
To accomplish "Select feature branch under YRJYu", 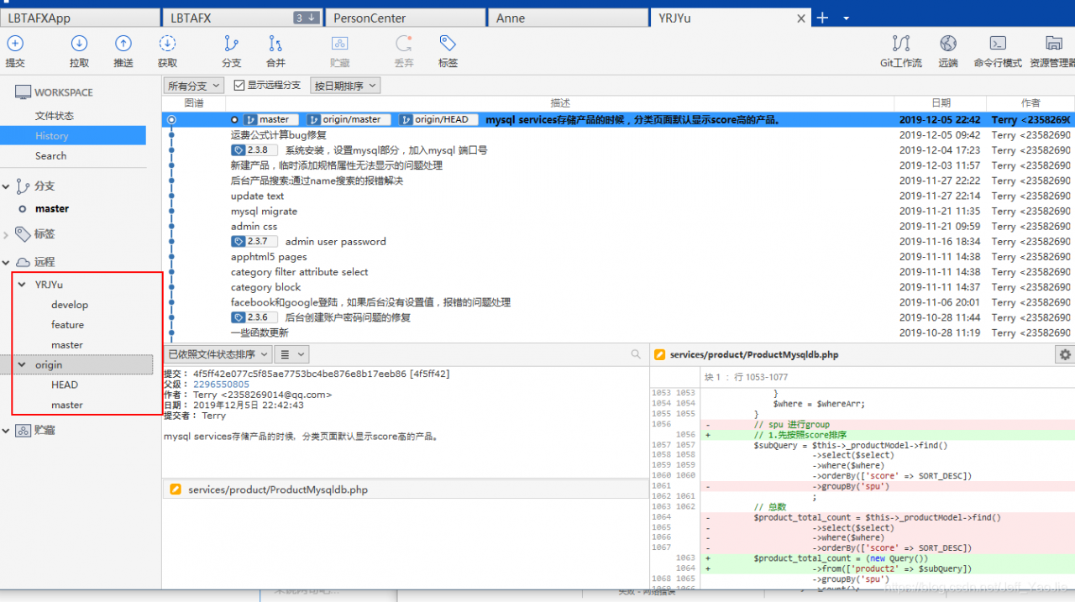I will (x=67, y=325).
